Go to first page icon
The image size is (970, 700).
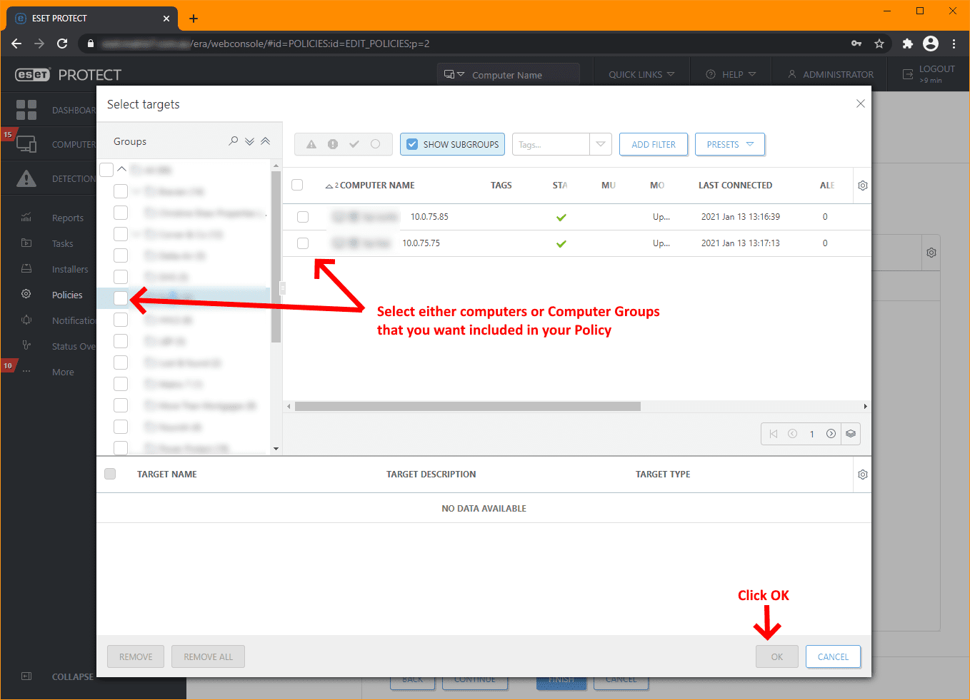pos(774,434)
